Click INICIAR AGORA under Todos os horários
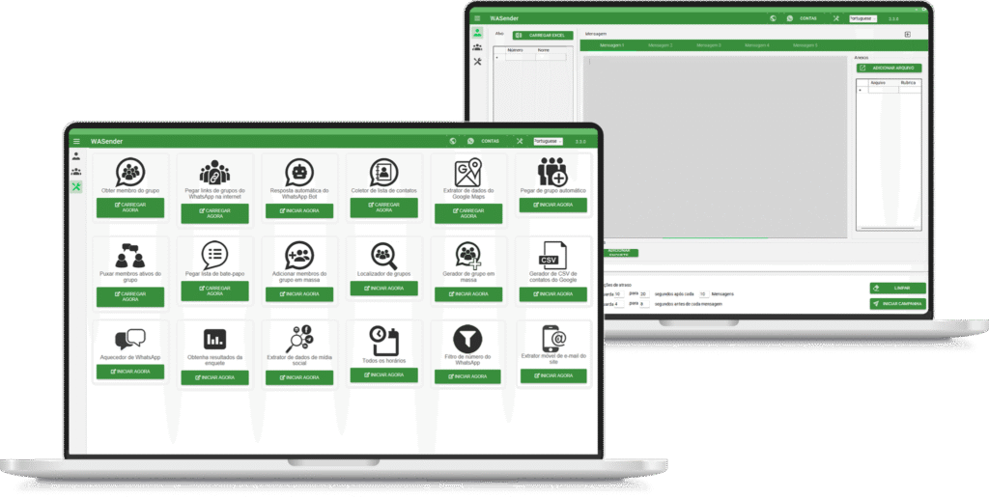The width and height of the screenshot is (989, 498). tap(383, 375)
